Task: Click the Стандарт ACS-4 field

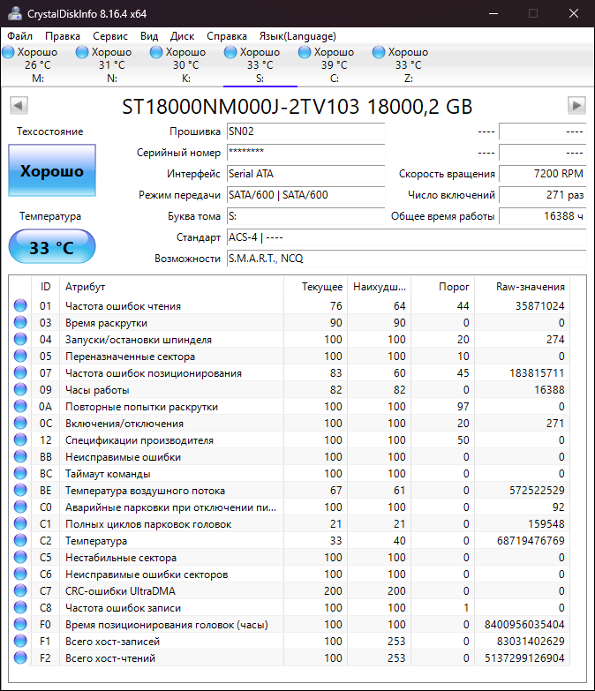Action: point(406,237)
